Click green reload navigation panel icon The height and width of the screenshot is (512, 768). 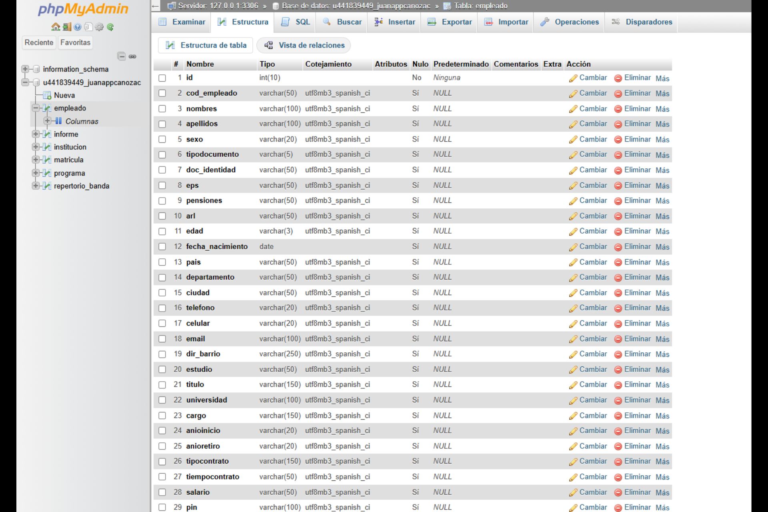tap(110, 27)
